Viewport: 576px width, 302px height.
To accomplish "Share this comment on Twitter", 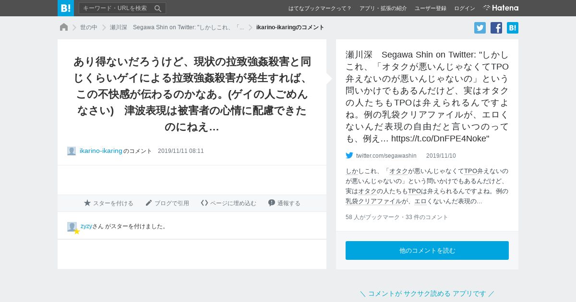I will tap(480, 28).
